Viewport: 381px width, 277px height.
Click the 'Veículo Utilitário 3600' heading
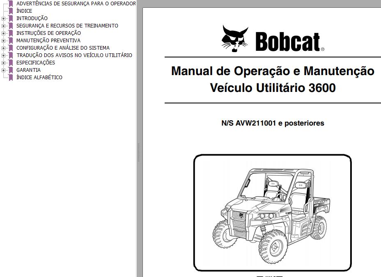(273, 88)
